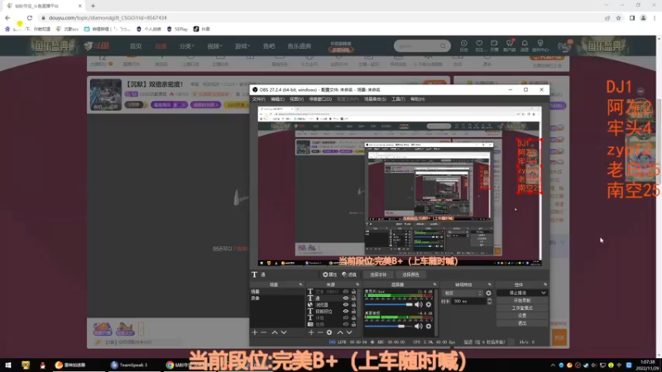Open the OBS 停靠窗口(D) menu
The width and height of the screenshot is (662, 372).
click(x=320, y=99)
